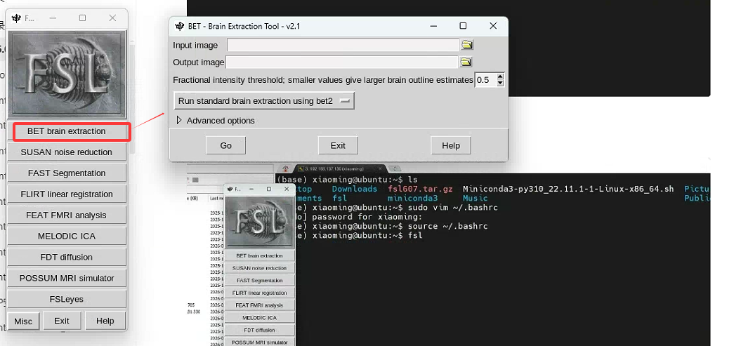Open FLIRT linear registration in large FSL window
Viewport: 741px width, 346px height.
(67, 194)
